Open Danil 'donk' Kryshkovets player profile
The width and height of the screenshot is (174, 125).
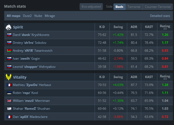(x=31, y=35)
